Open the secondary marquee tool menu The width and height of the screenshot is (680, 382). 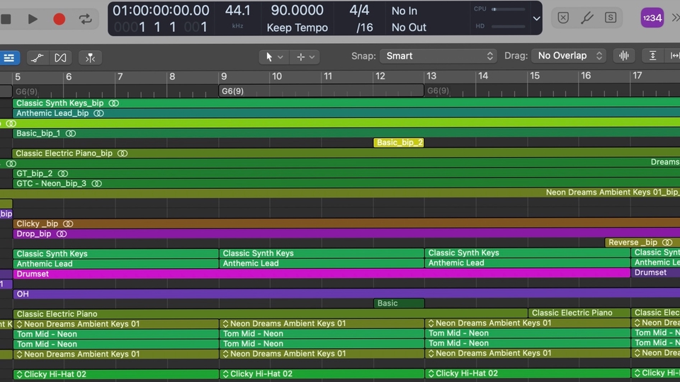[x=305, y=57]
